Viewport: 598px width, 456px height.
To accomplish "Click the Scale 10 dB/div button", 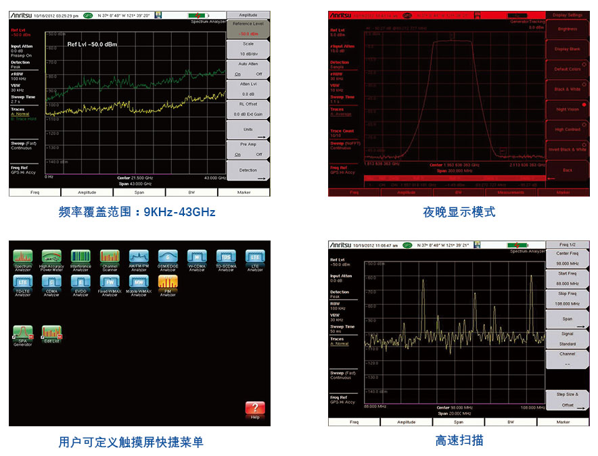I will point(248,49).
